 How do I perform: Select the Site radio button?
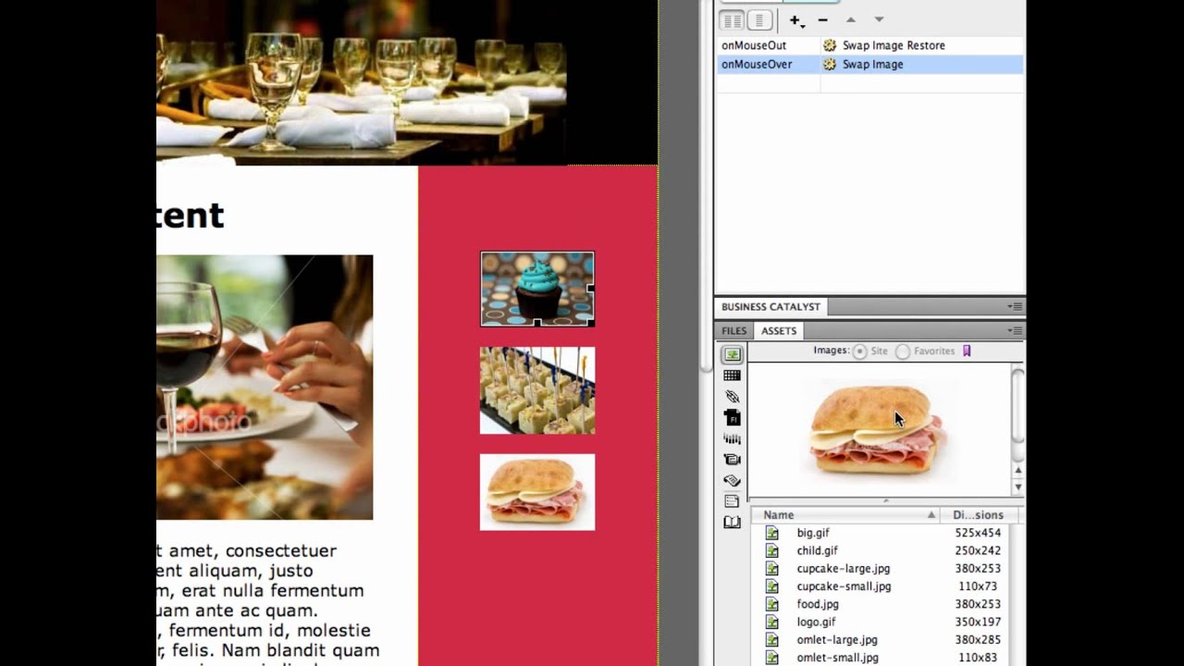pyautogui.click(x=860, y=351)
